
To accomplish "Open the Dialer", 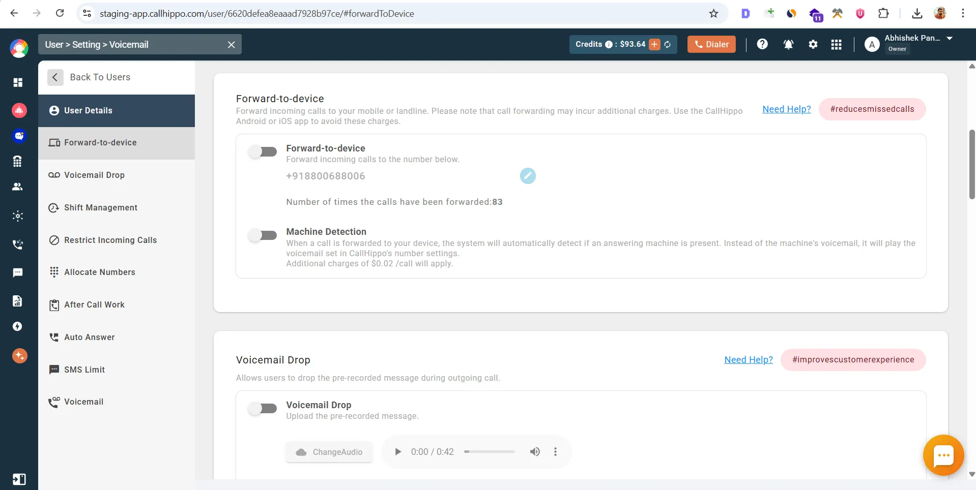I will (711, 44).
